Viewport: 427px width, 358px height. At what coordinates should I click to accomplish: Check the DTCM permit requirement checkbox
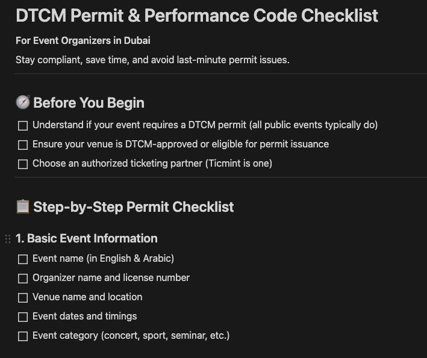(x=23, y=126)
